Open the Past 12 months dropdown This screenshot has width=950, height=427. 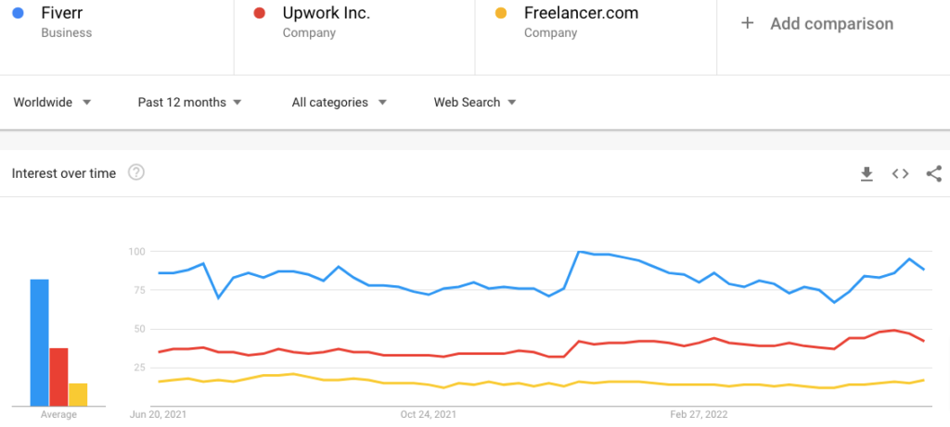pos(189,102)
